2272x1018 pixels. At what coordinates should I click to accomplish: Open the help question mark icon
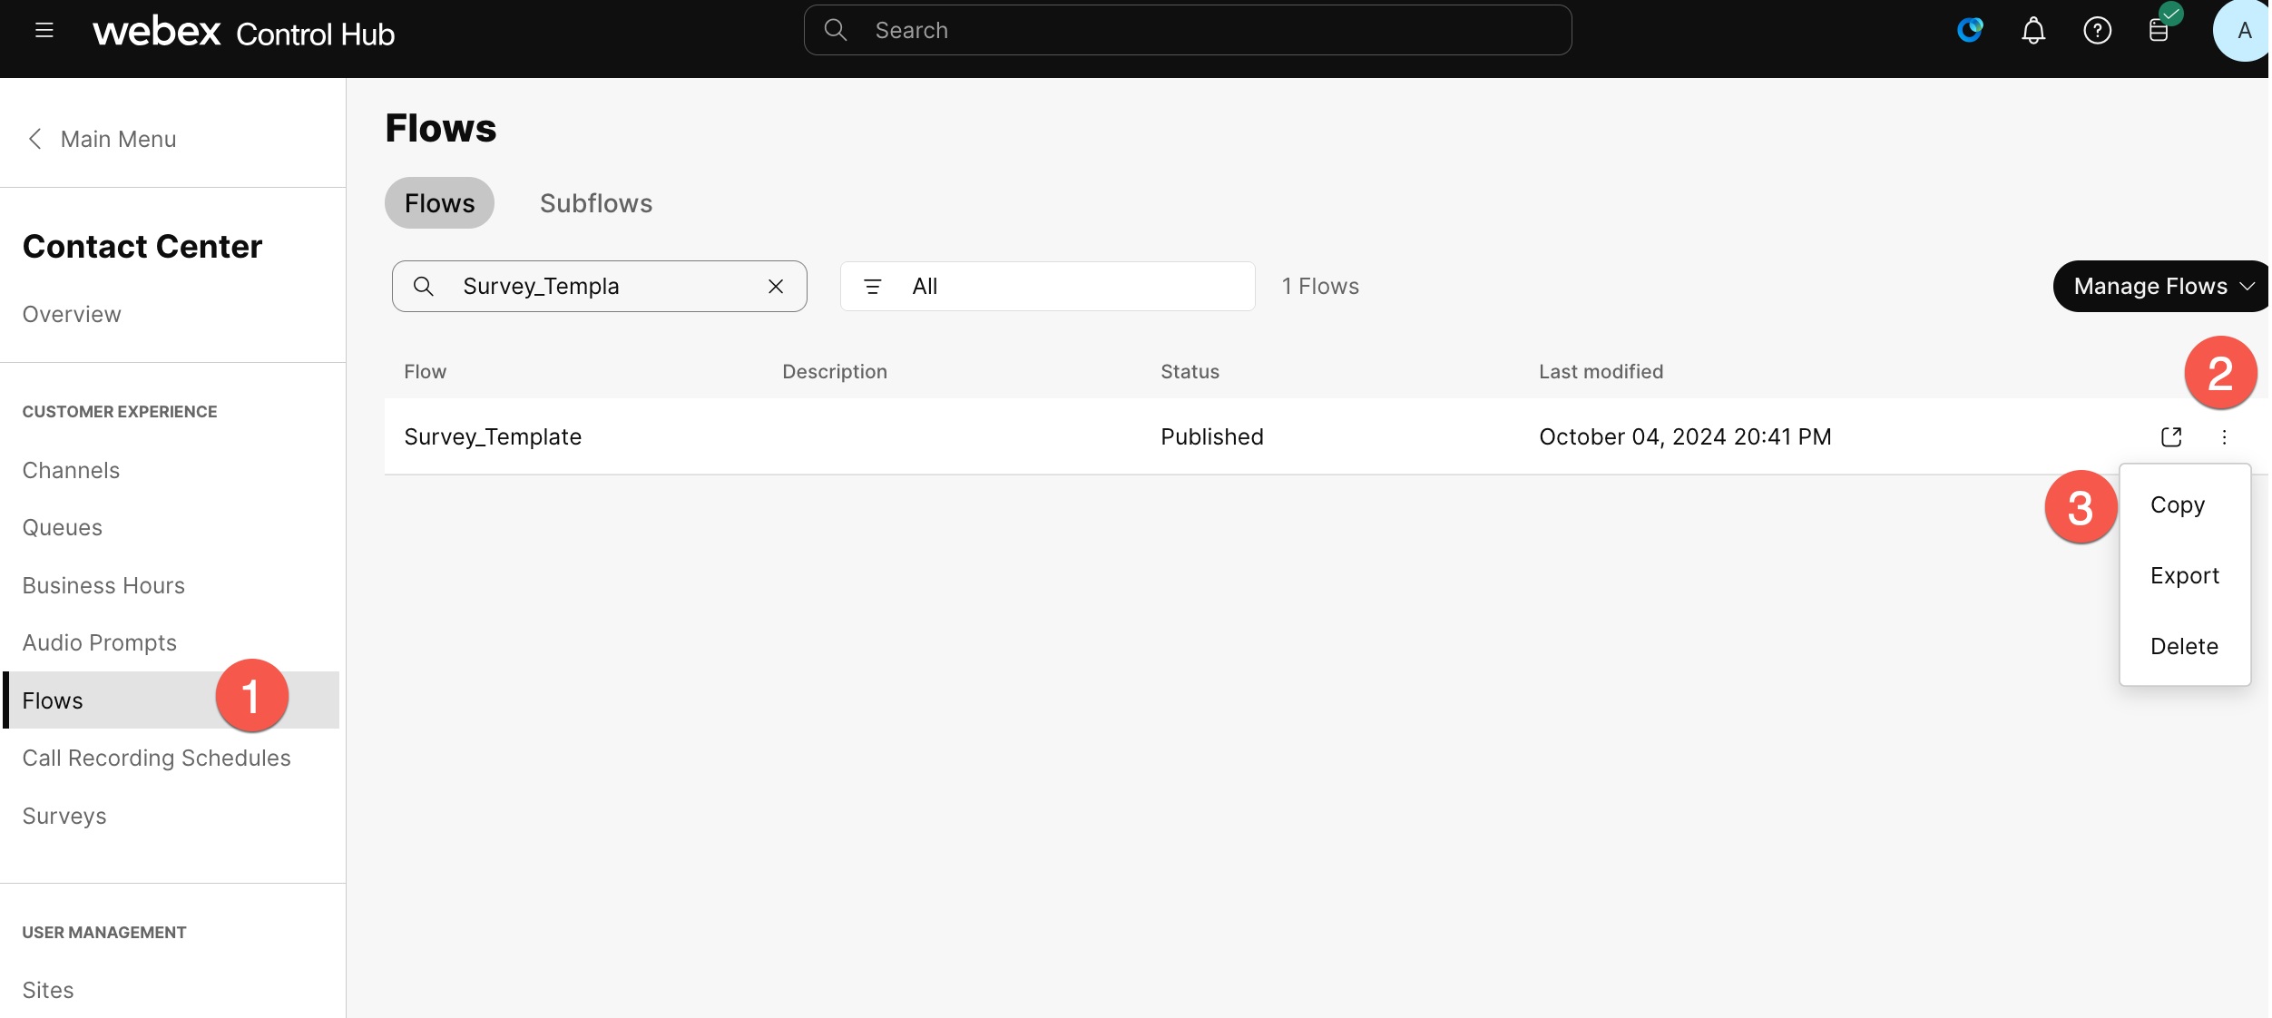(2097, 31)
